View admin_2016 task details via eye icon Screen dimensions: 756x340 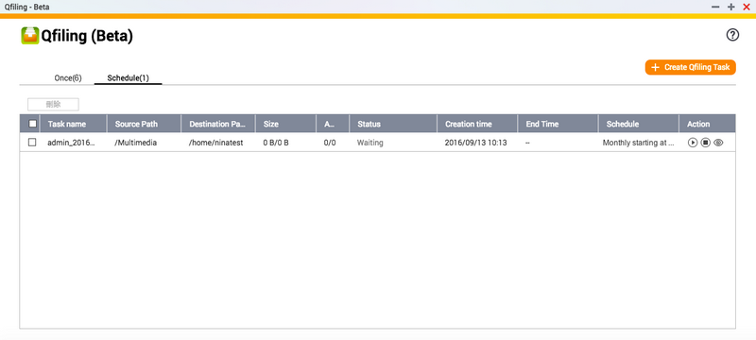pyautogui.click(x=718, y=143)
